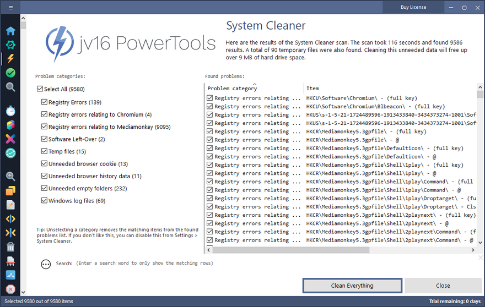Select the lightning bolt System Cleaner icon
Screen dimensions: 485x307
(10, 59)
